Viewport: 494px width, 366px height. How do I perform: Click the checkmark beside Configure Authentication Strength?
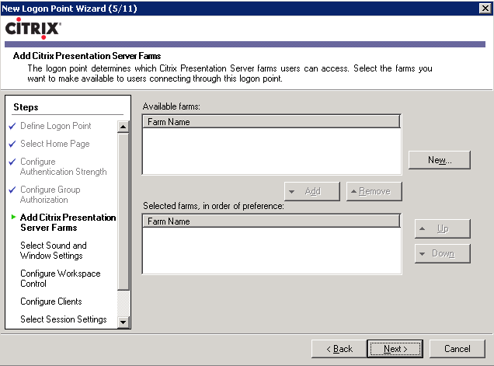tap(12, 162)
